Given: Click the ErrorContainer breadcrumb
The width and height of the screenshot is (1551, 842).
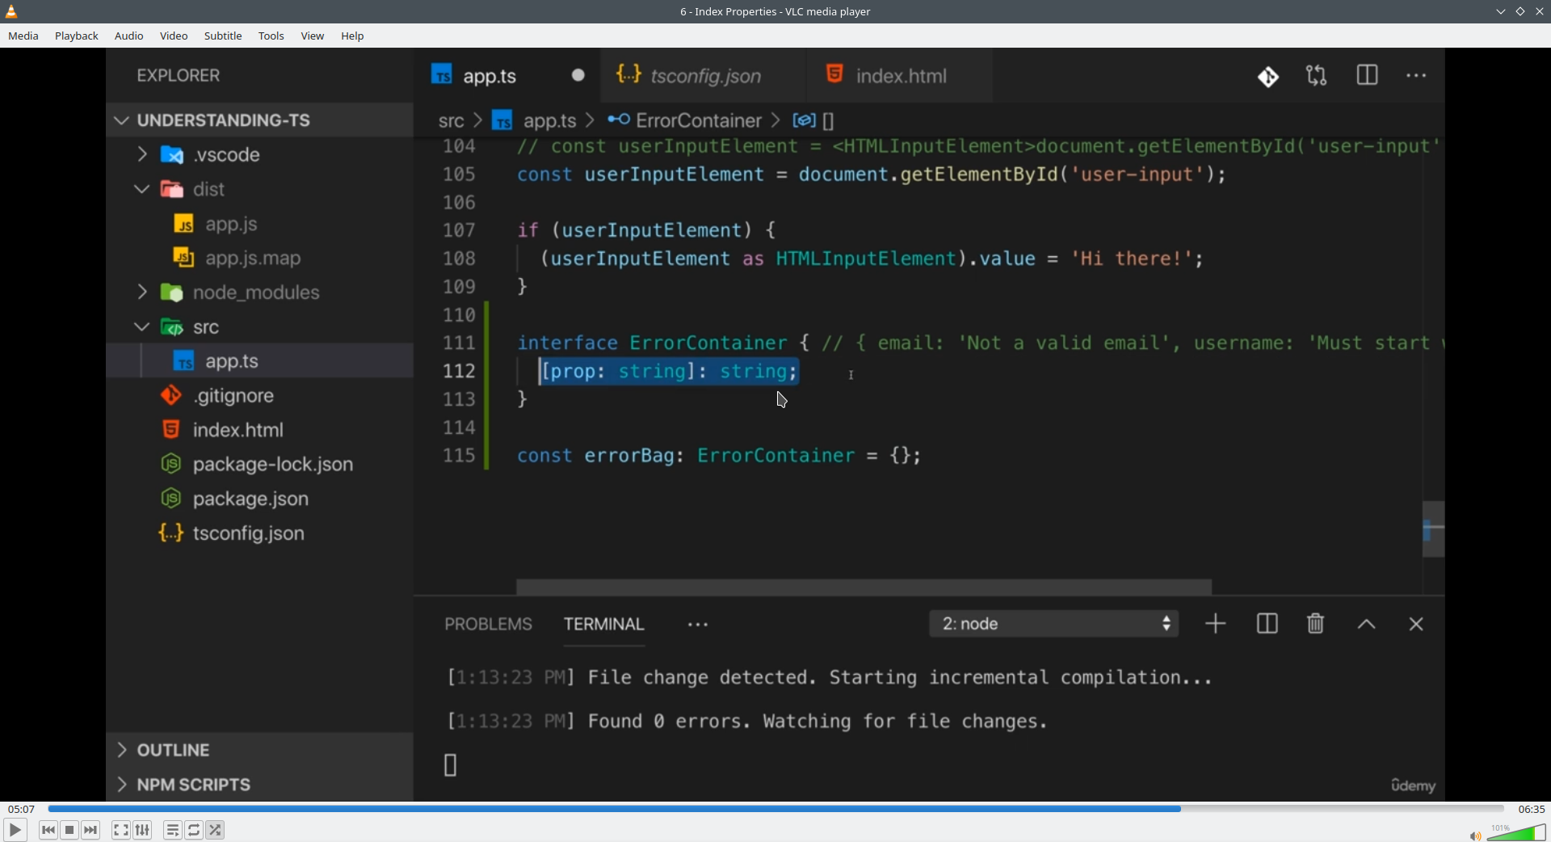Looking at the screenshot, I should 699,121.
